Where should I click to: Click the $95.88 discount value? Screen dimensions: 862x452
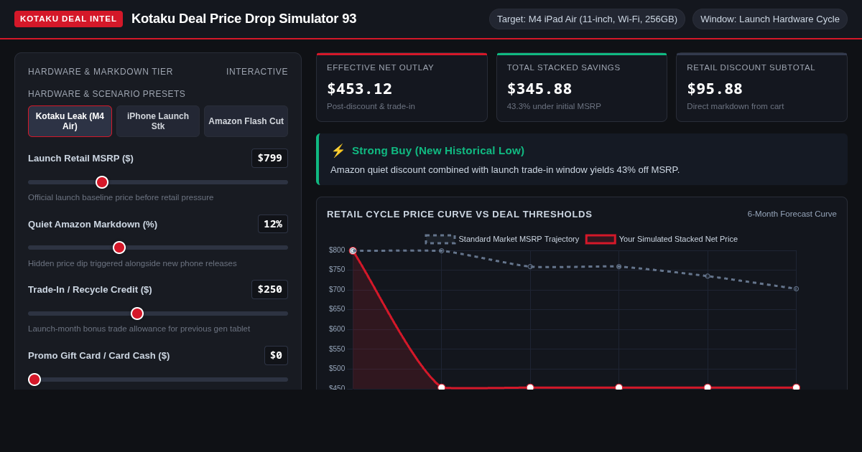(x=715, y=89)
